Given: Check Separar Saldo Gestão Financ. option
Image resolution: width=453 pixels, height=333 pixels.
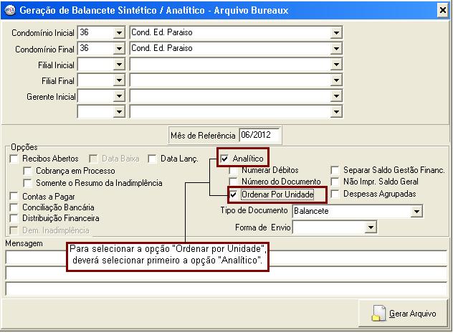Looking at the screenshot, I should click(x=335, y=171).
